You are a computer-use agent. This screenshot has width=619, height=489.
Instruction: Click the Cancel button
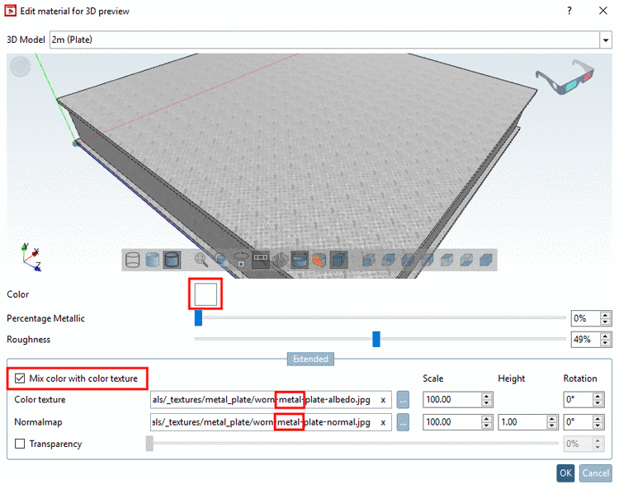(x=596, y=473)
